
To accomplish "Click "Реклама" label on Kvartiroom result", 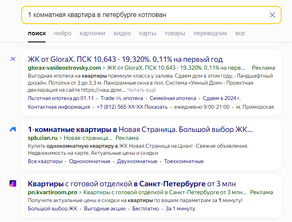I will click(x=261, y=192).
